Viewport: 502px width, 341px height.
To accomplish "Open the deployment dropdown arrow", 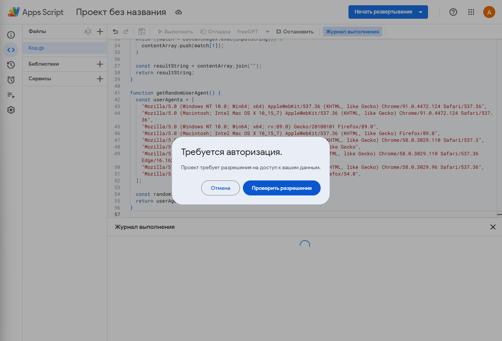I will 421,12.
